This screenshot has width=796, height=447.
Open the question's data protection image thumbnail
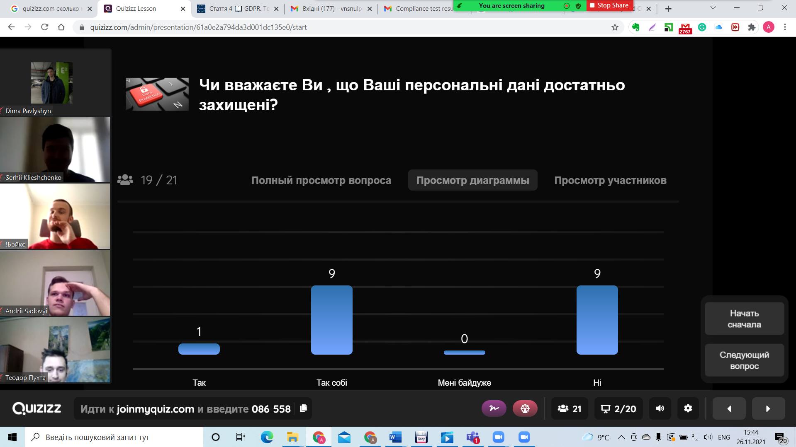(x=157, y=94)
